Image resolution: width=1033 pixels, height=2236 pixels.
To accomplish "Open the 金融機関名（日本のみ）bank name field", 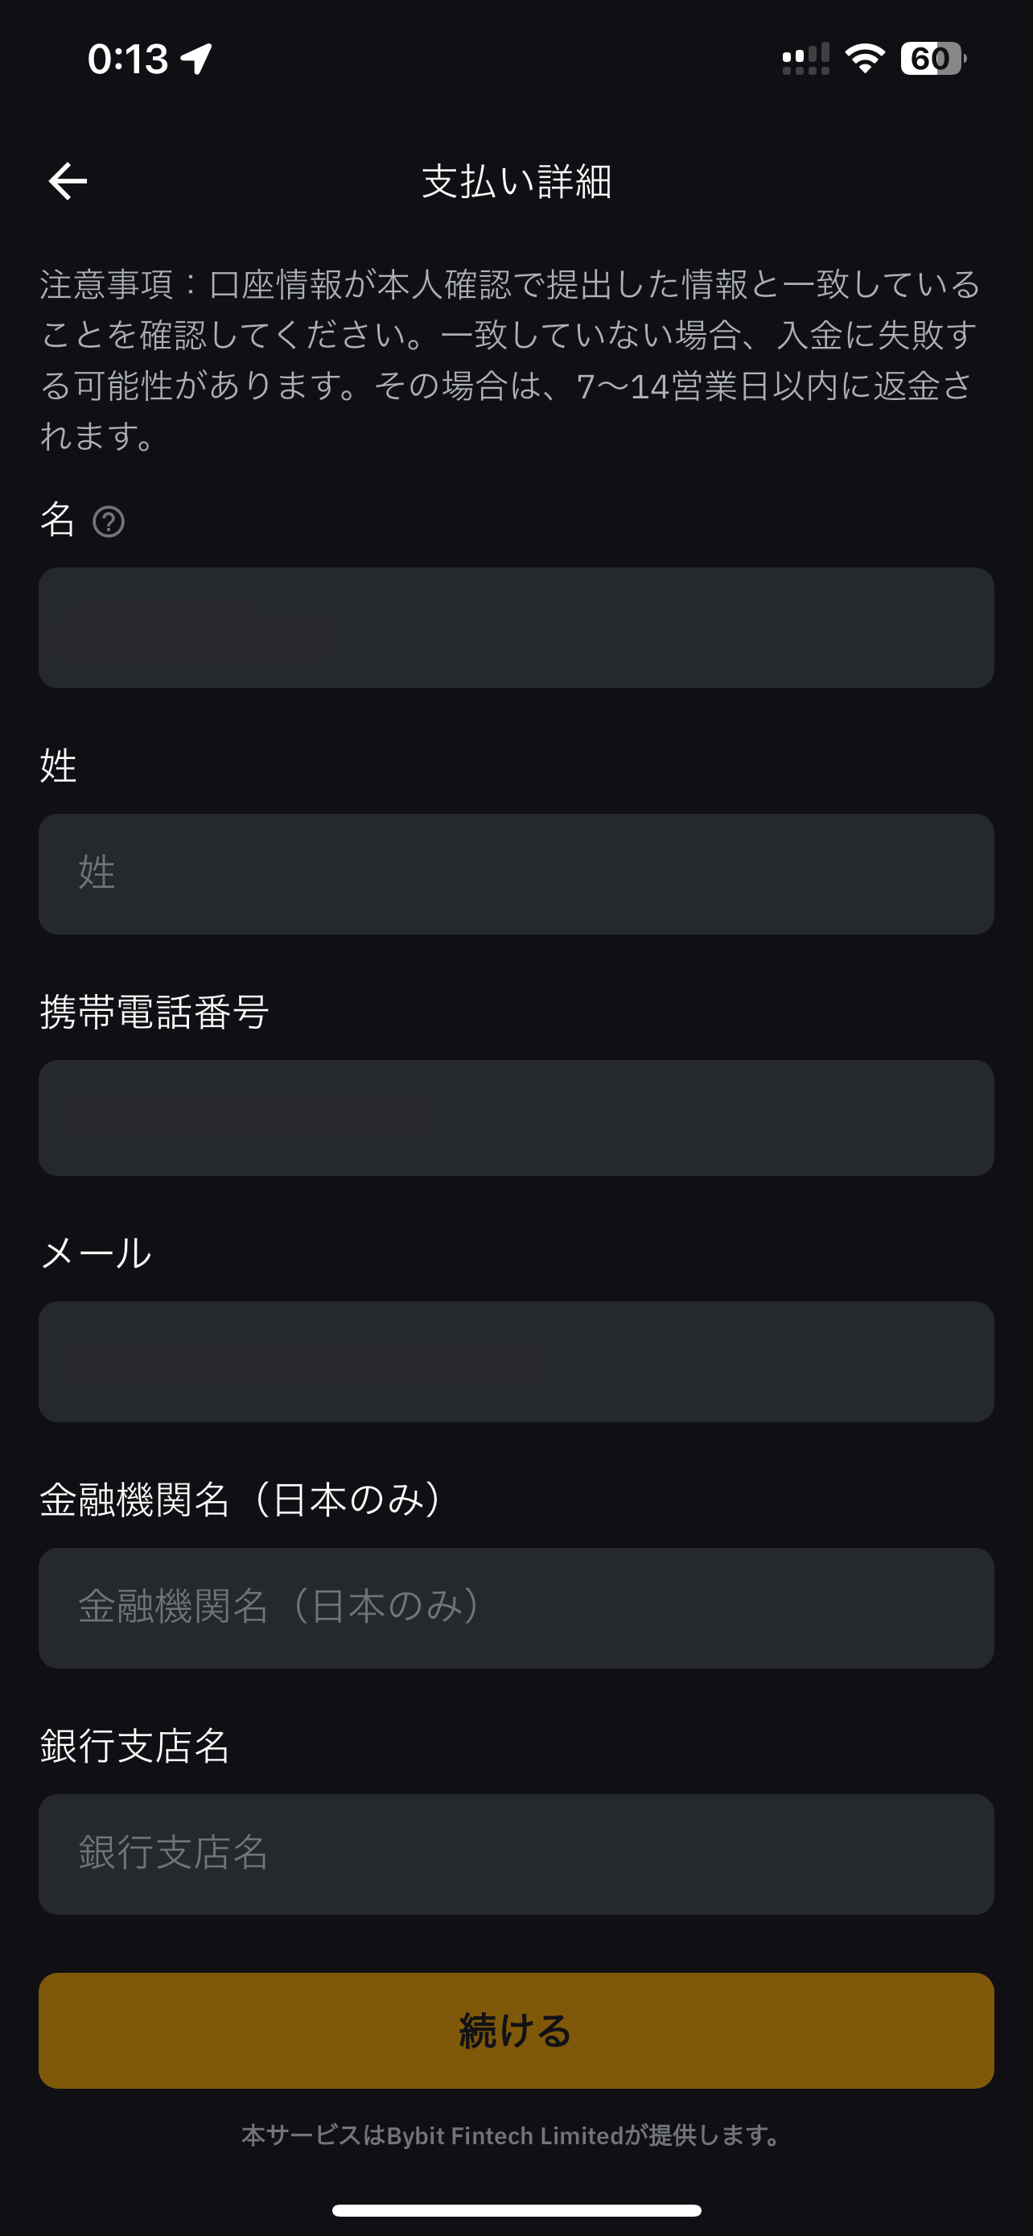I will pos(516,1607).
